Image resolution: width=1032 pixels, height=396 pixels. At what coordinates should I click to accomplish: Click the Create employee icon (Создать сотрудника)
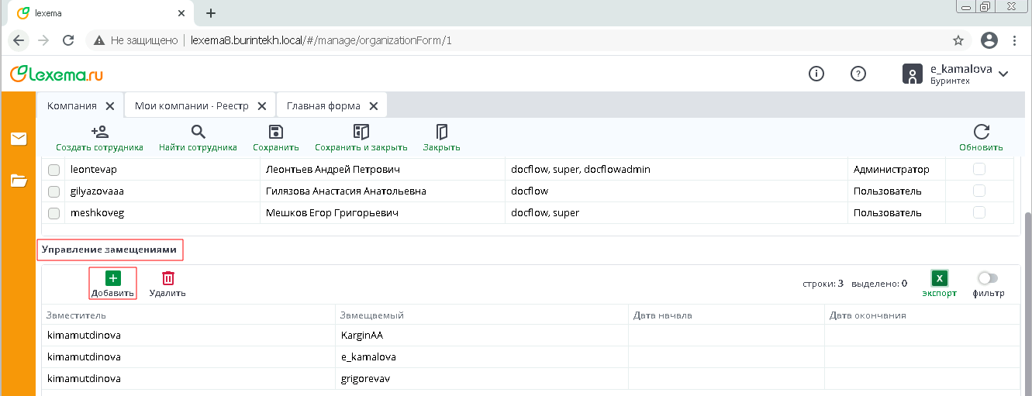tap(99, 133)
